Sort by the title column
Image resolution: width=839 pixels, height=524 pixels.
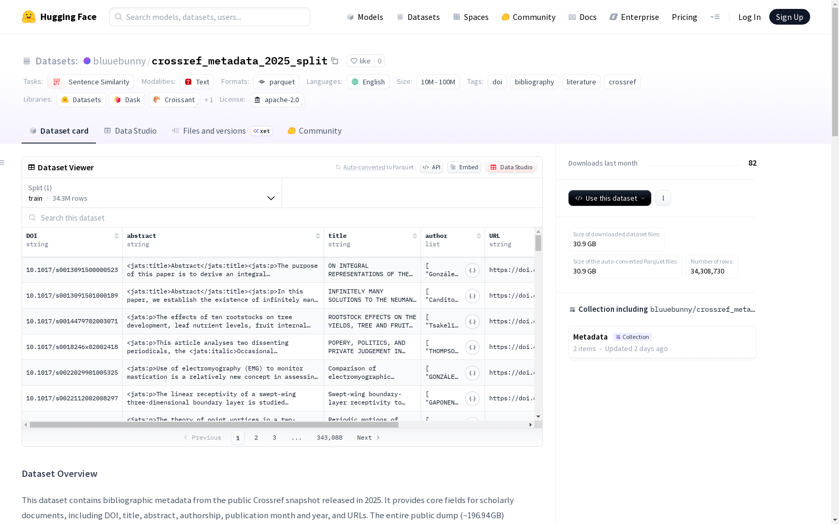[415, 236]
